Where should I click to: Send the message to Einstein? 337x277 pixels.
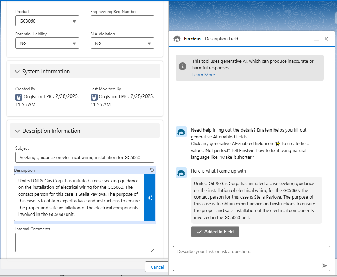[x=325, y=266]
